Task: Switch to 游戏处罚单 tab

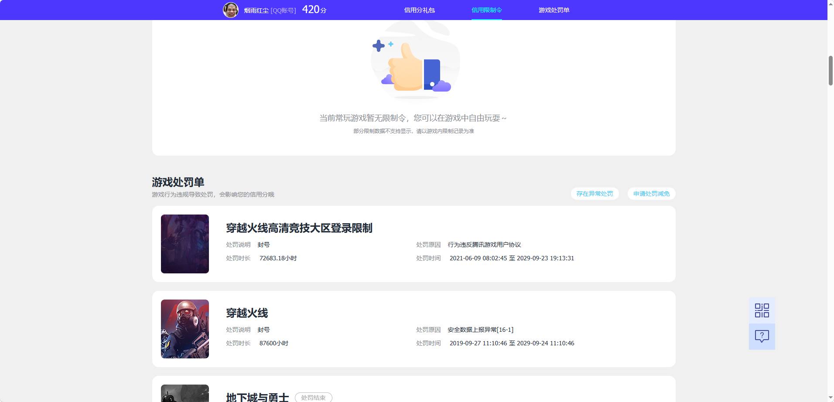Action: pyautogui.click(x=554, y=10)
